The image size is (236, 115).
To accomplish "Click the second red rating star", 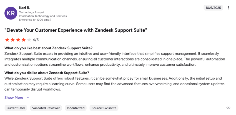I will (12, 40).
